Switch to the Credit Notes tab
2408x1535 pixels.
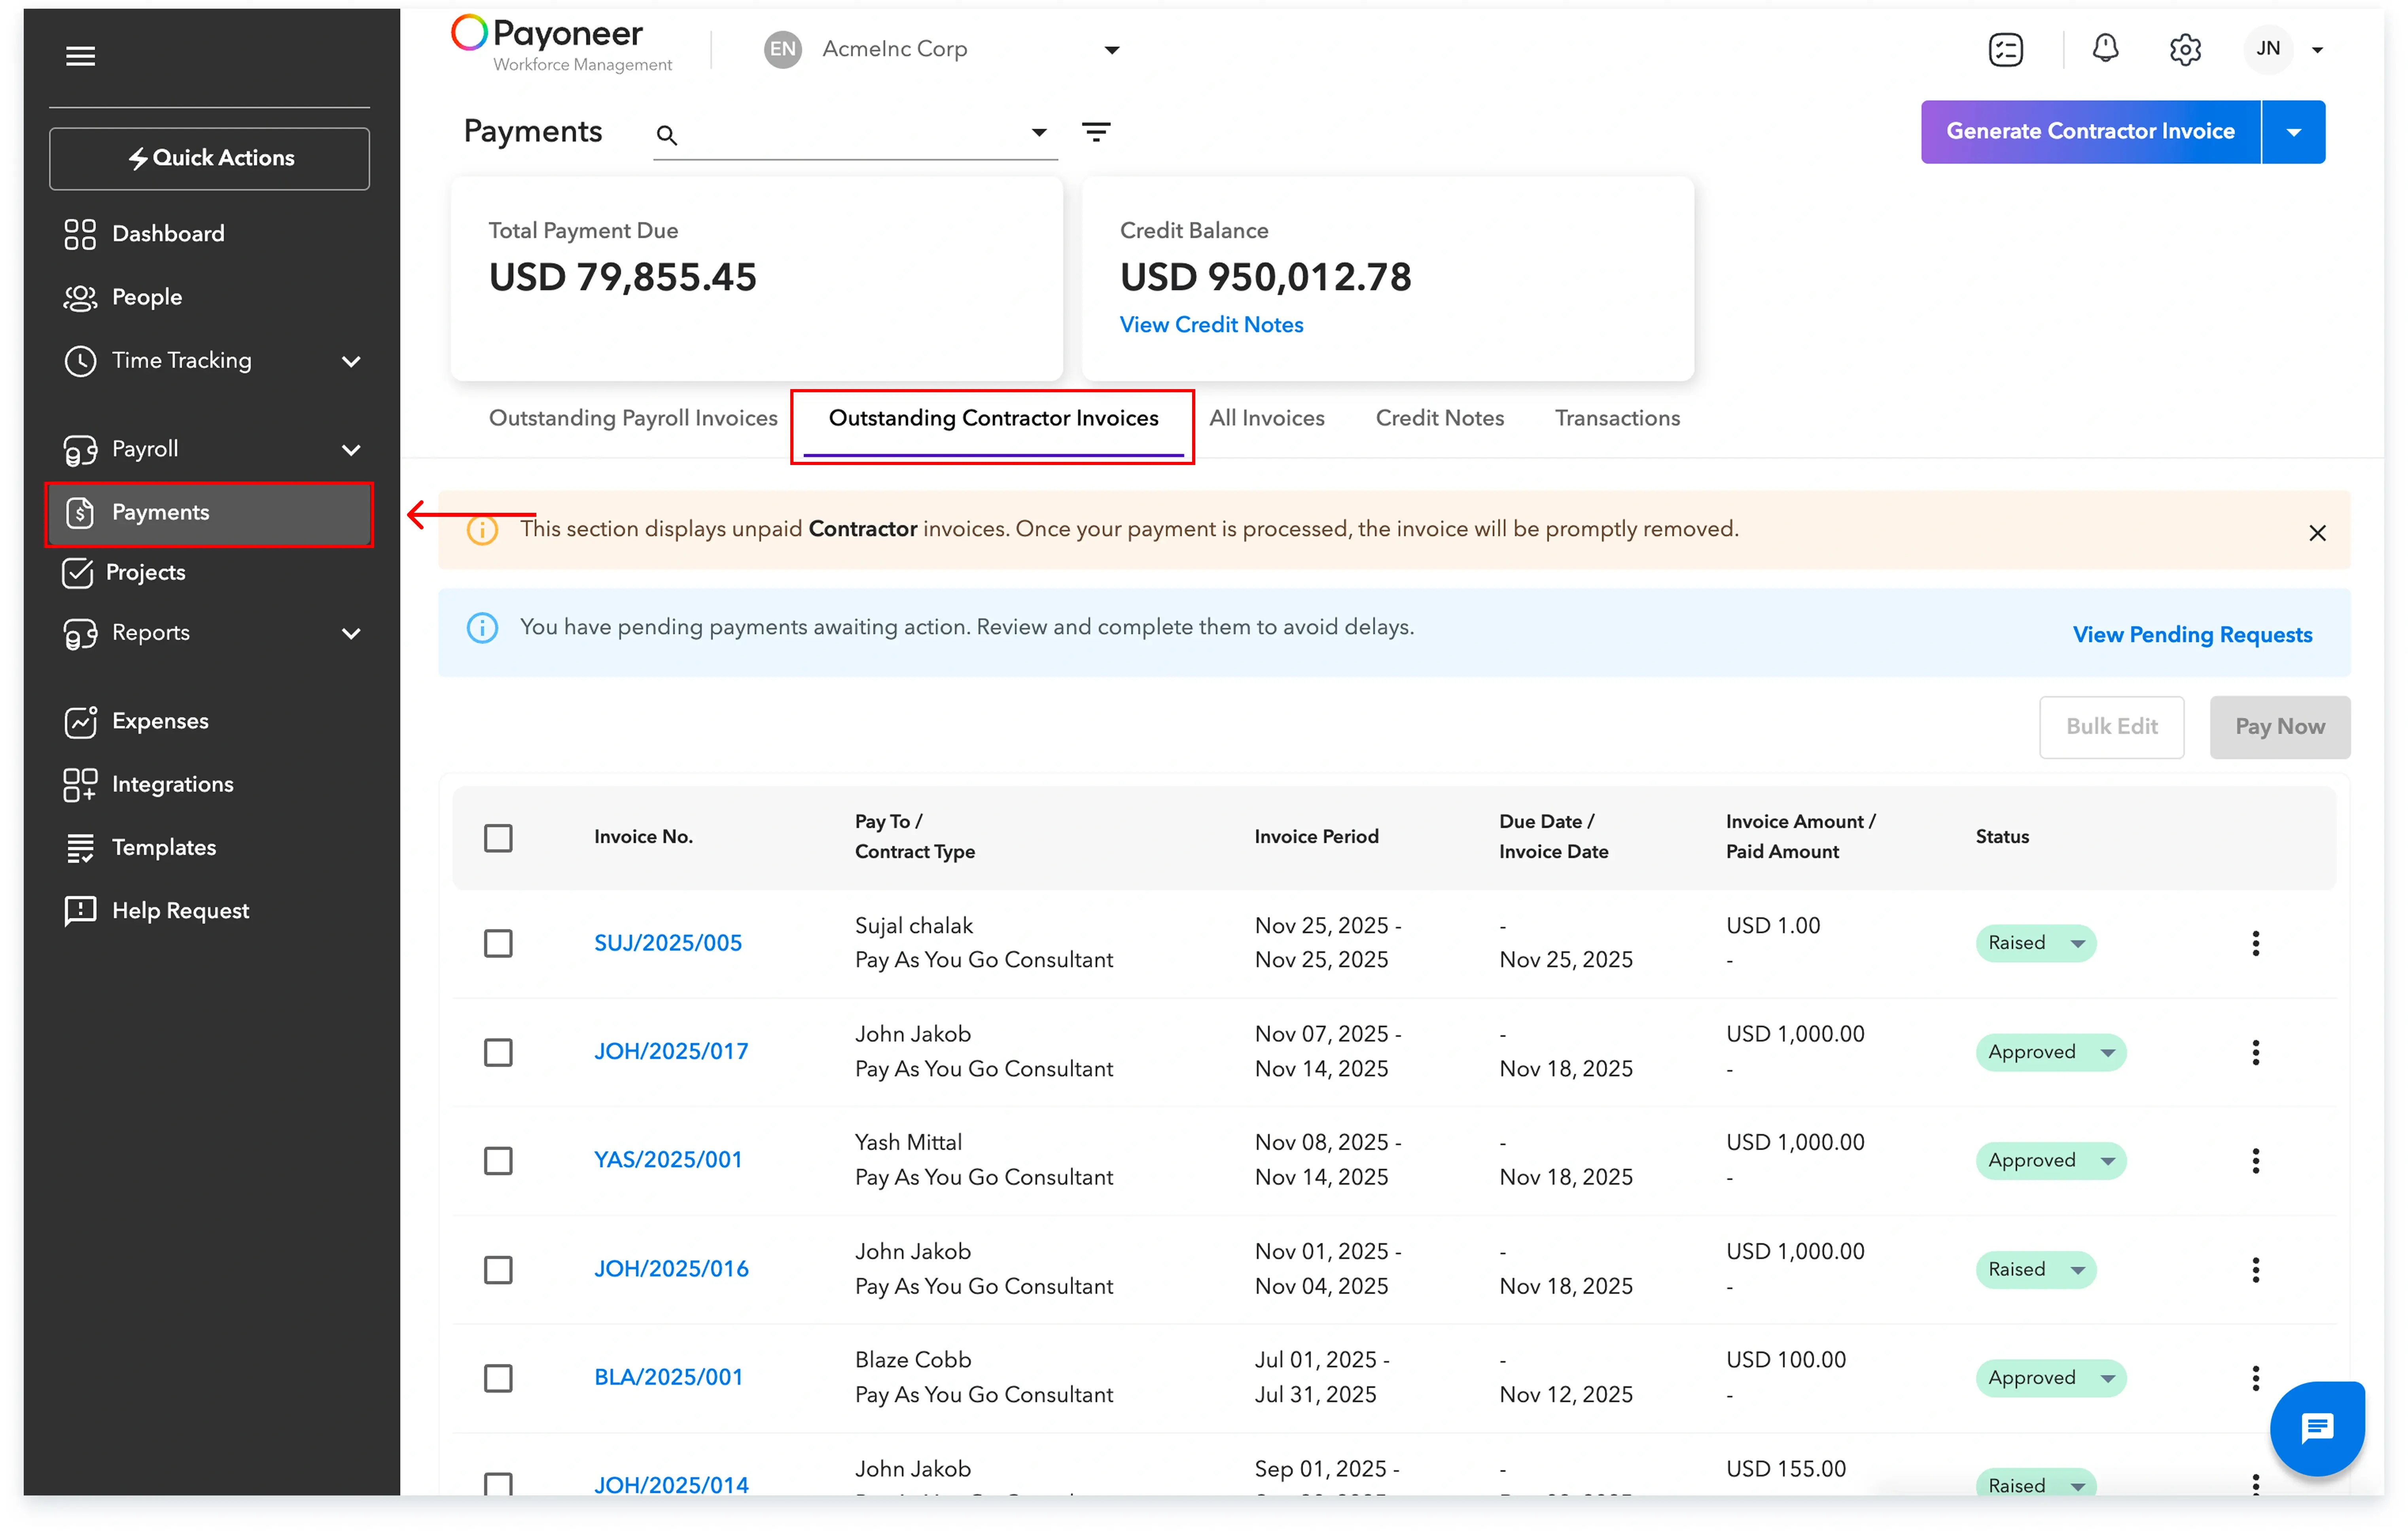1440,418
